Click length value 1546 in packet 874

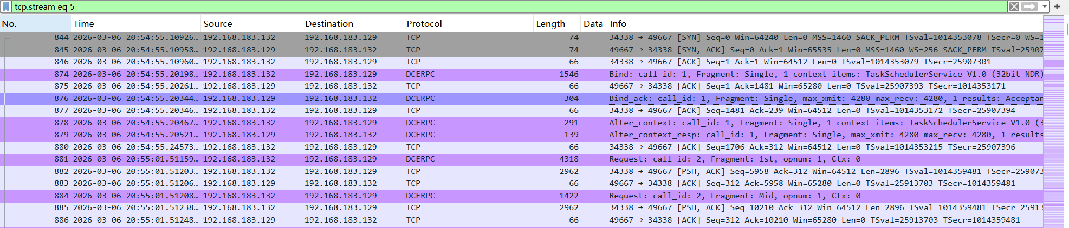[x=569, y=74]
